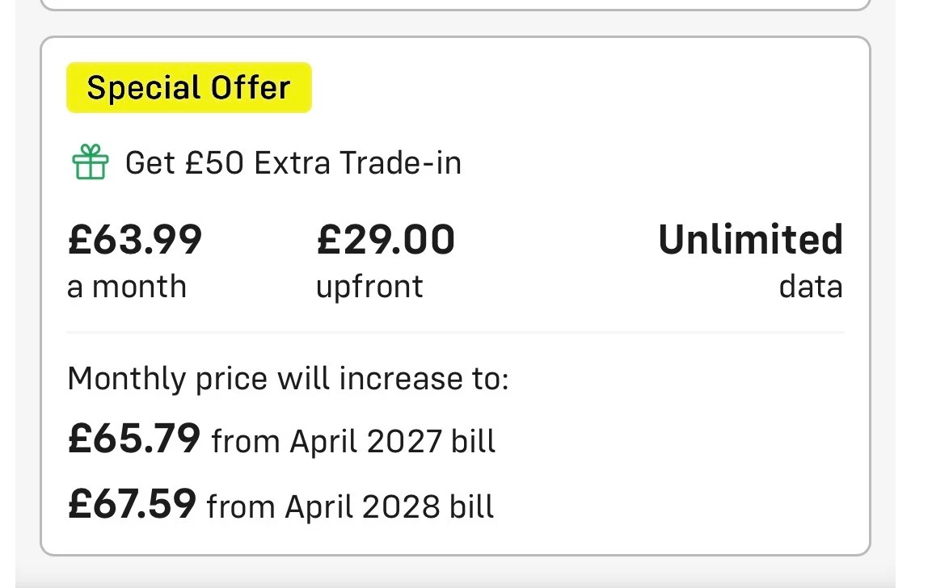Viewport: 932px width, 588px height.
Task: Open the Get £50 Extra Trade-in offer
Action: [293, 162]
